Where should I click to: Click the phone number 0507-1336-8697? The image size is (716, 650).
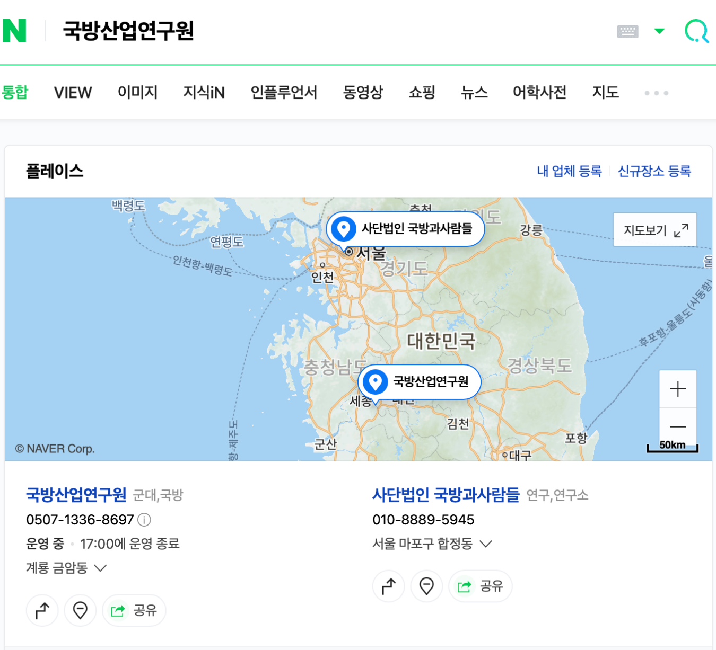point(80,520)
